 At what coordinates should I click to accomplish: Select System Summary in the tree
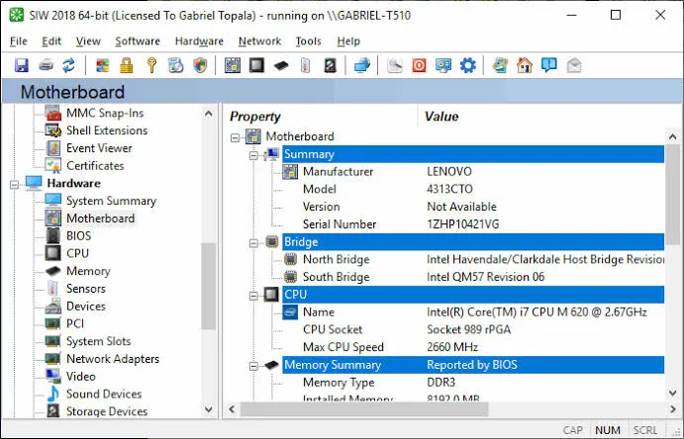click(x=111, y=201)
